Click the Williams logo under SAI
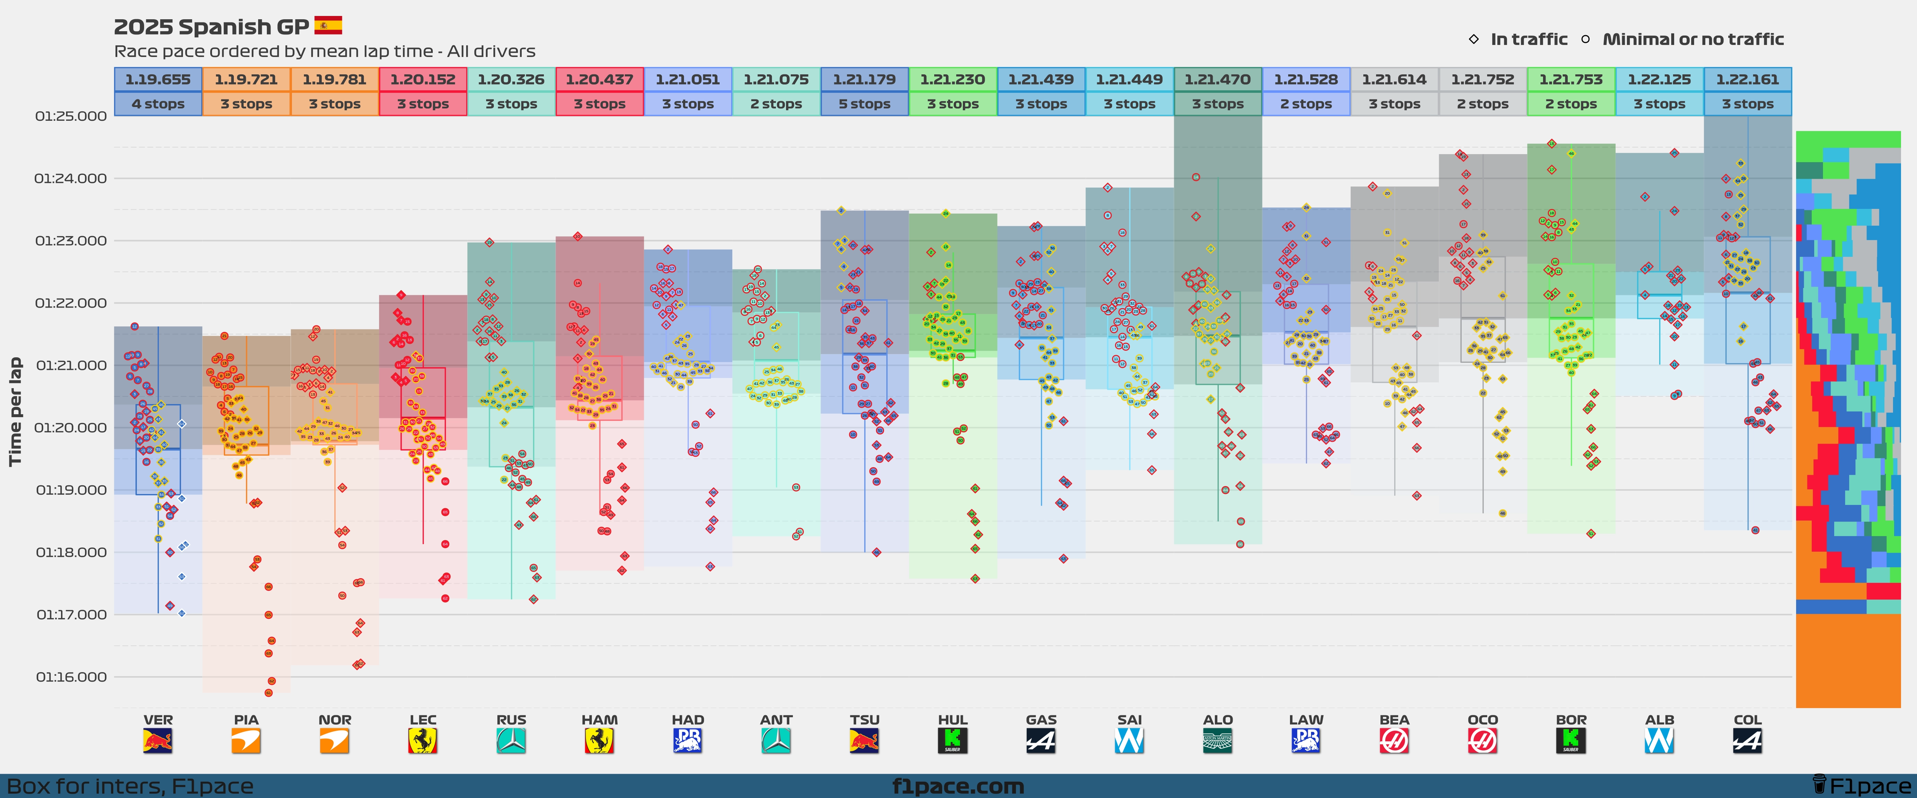 point(1130,741)
